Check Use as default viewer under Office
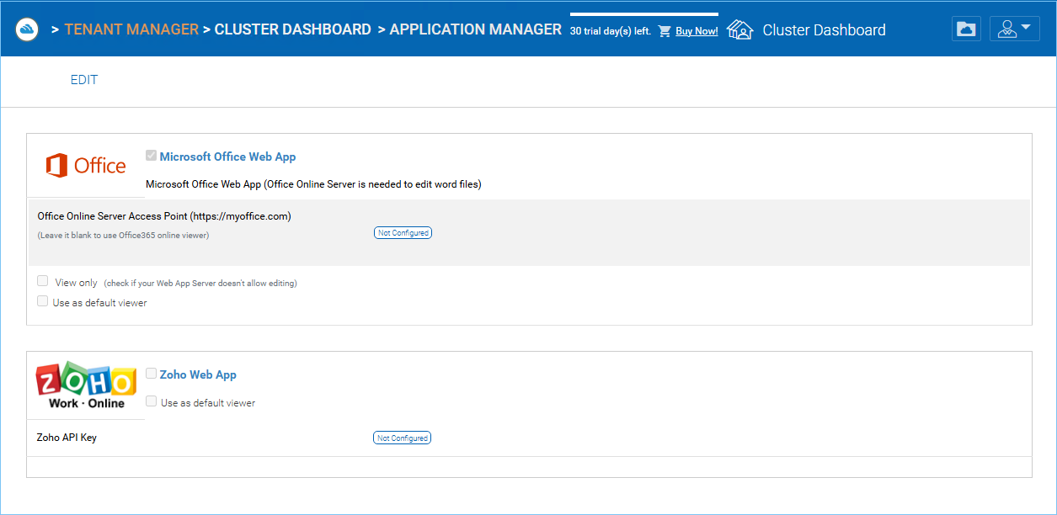 [x=42, y=301]
